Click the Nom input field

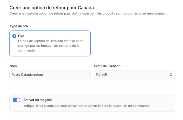point(50,74)
